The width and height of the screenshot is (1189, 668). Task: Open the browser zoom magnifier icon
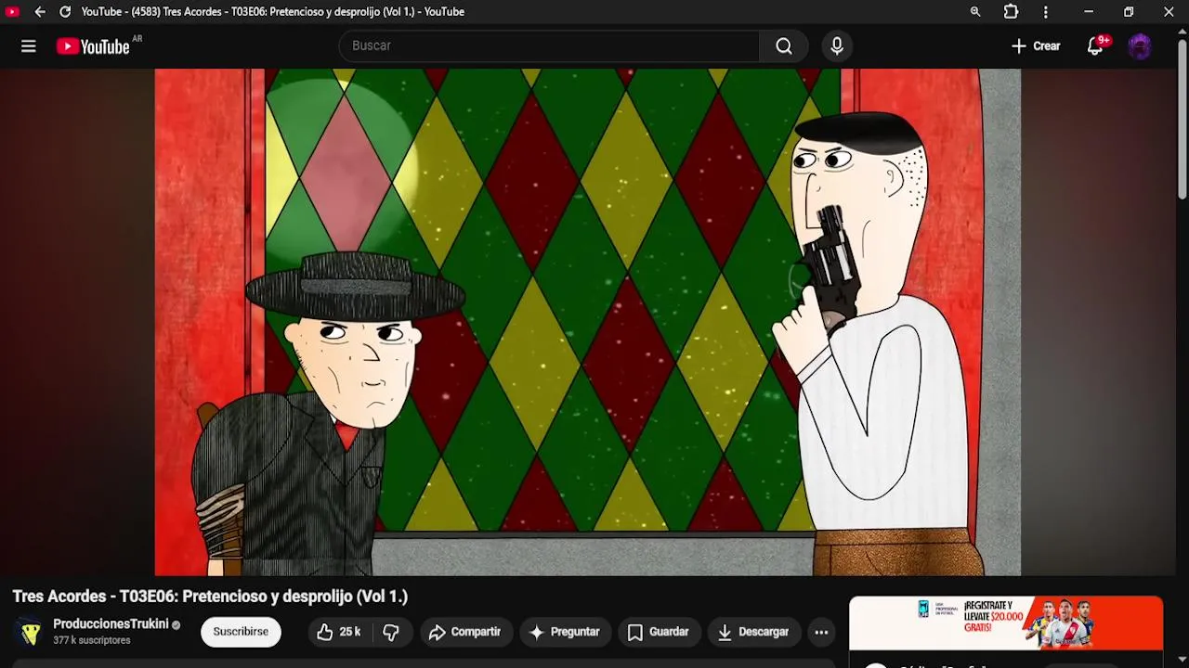[975, 12]
